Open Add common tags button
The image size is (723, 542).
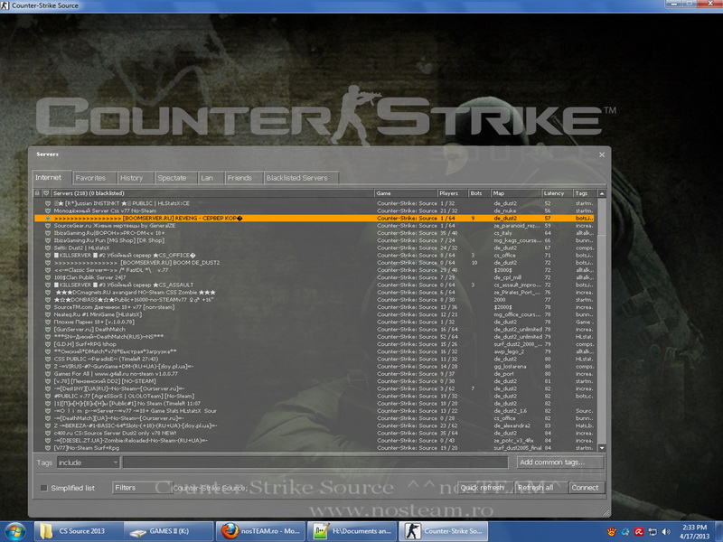pos(559,463)
